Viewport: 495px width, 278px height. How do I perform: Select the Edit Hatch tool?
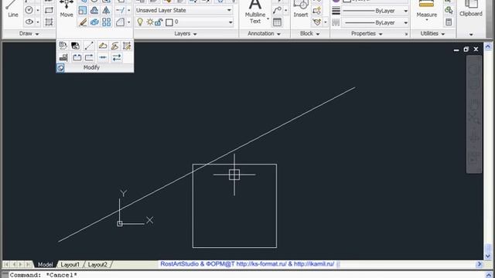pos(127,46)
